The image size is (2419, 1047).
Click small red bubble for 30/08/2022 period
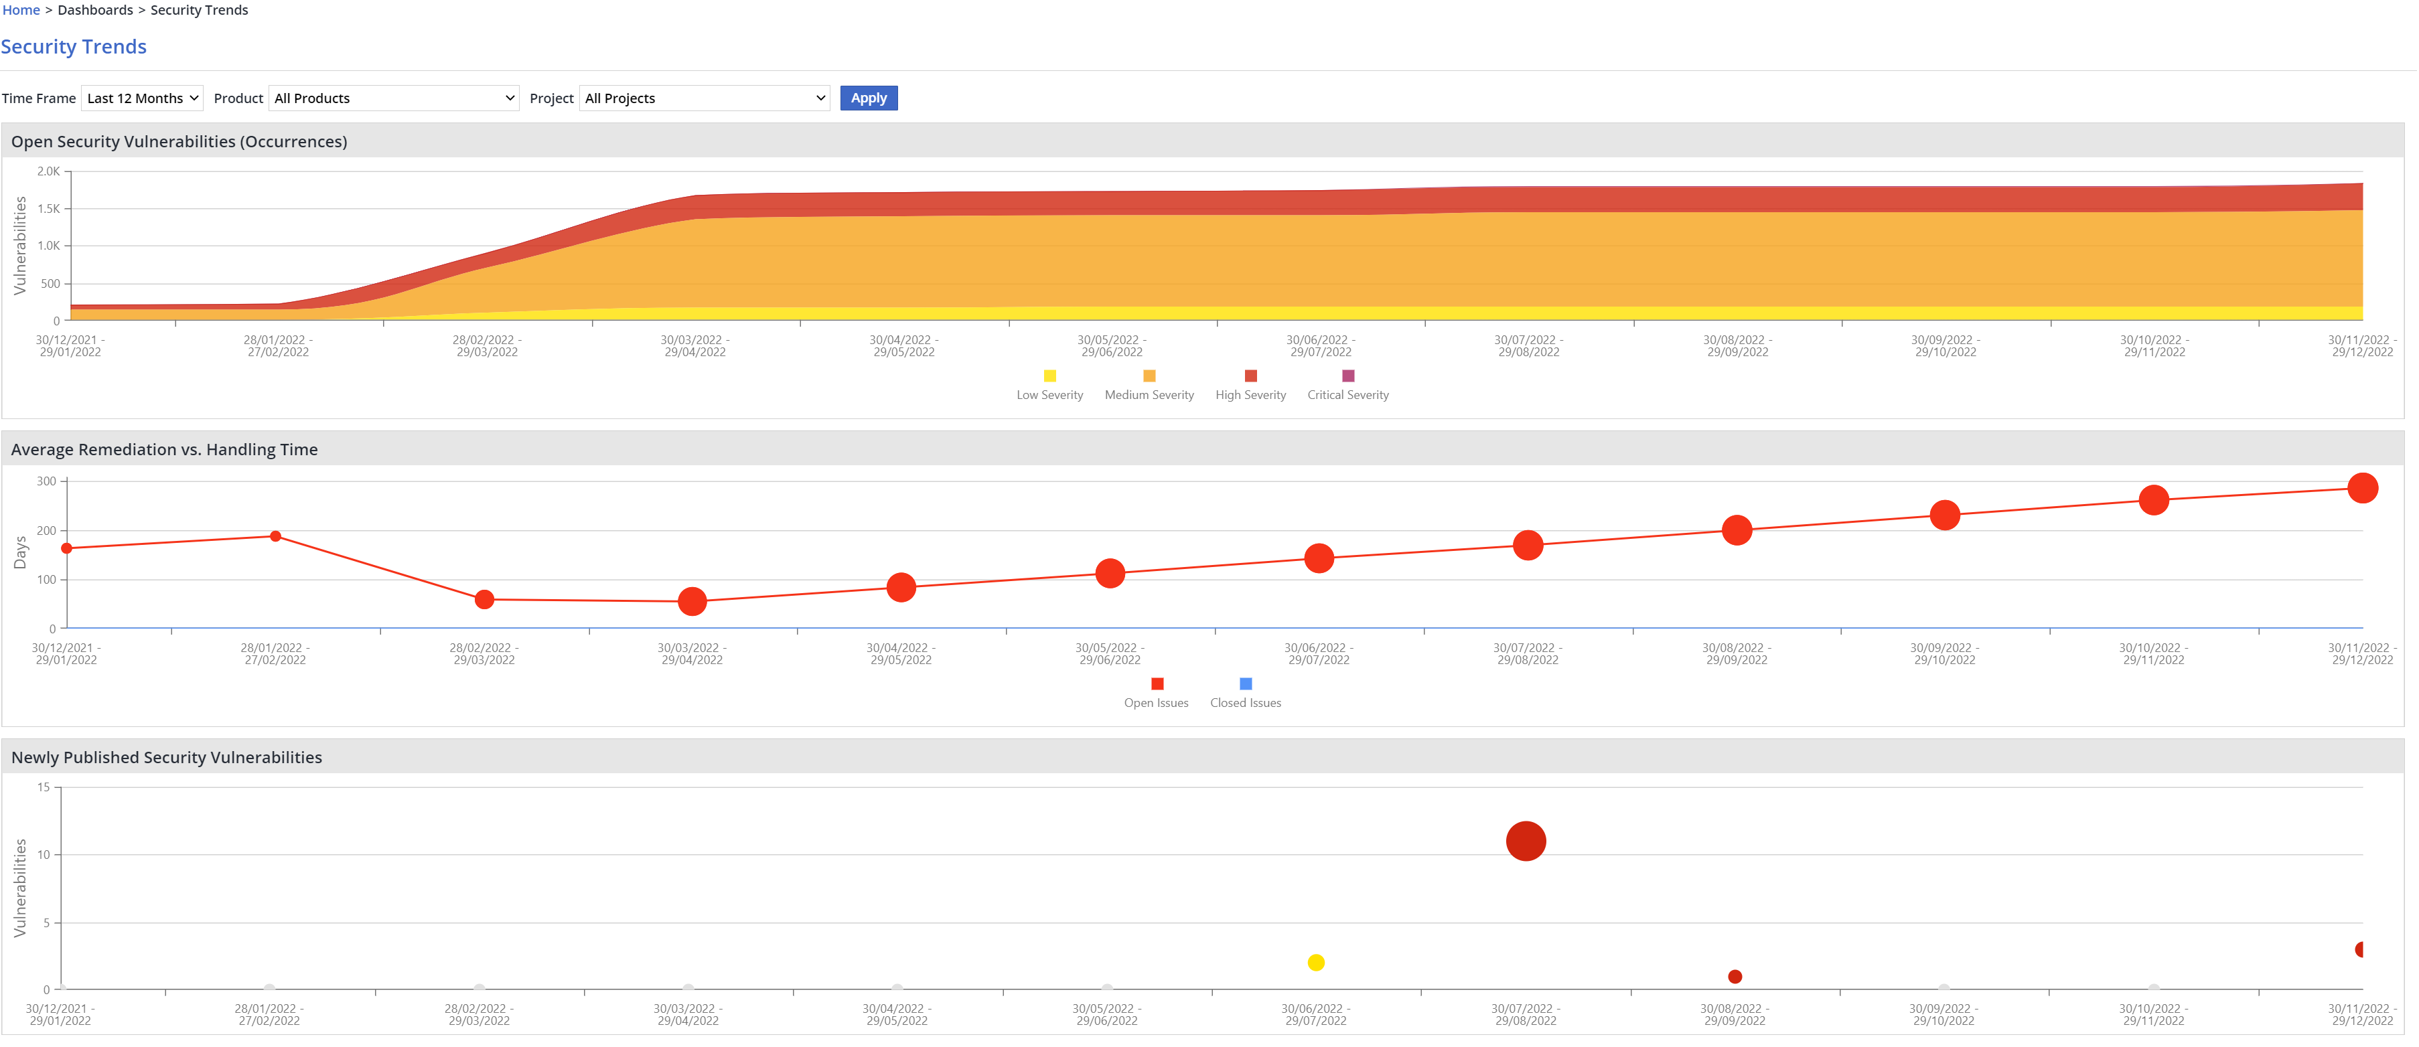click(1735, 977)
